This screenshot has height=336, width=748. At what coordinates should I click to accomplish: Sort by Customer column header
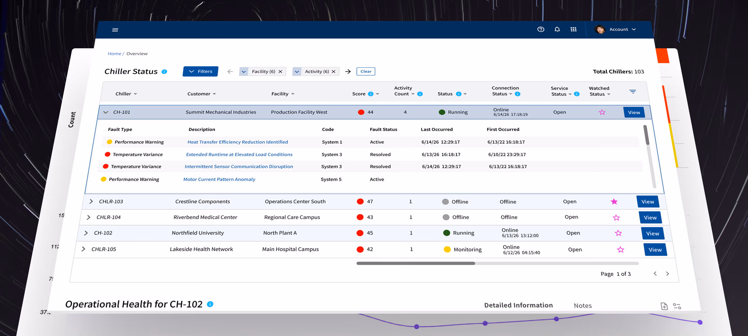tap(202, 94)
